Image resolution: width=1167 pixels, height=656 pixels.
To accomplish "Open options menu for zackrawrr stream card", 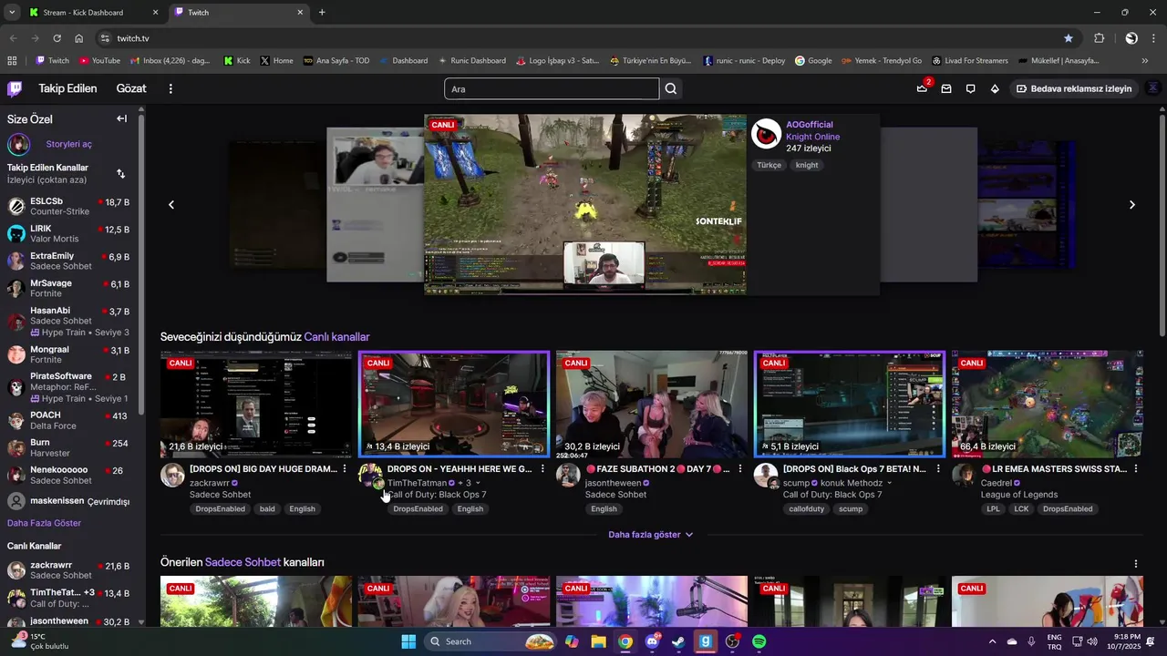I will coord(344,469).
